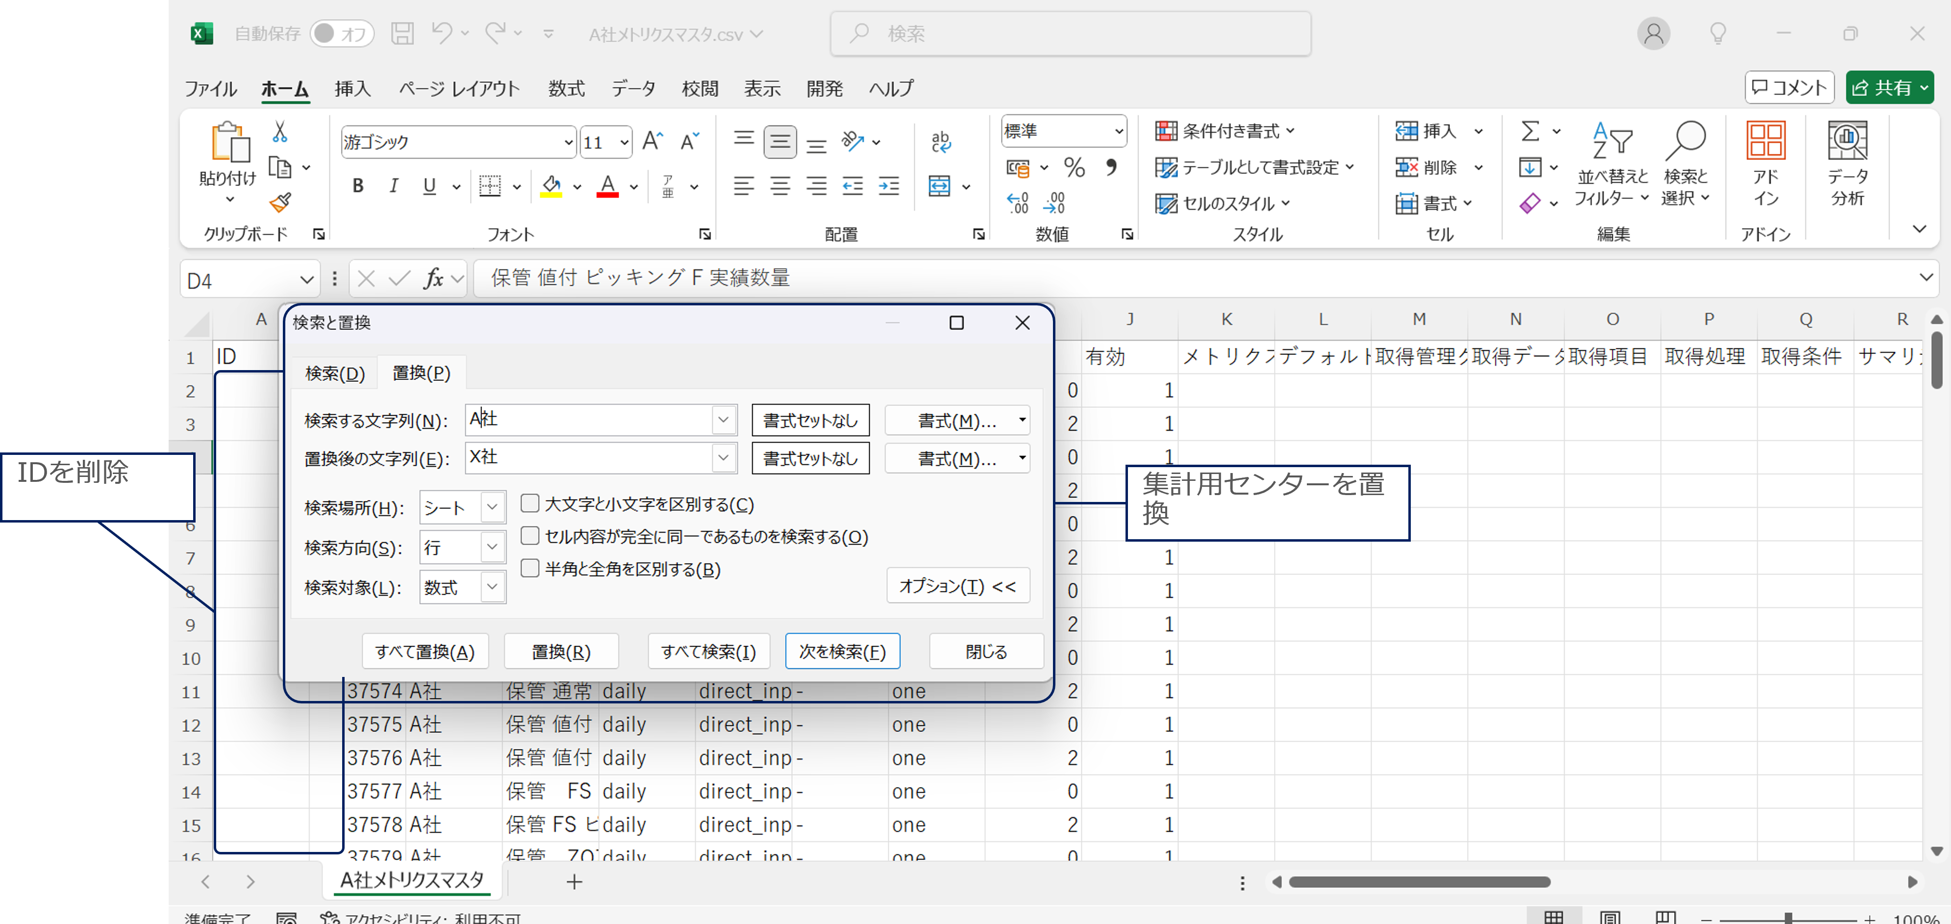Click the Cut scissors icon
1951x924 pixels.
coord(280,132)
